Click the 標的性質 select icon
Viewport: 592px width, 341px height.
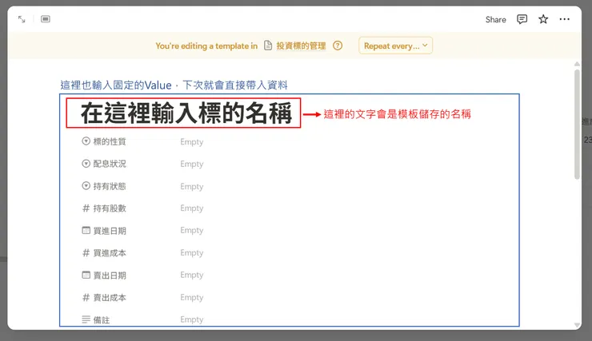coord(86,141)
